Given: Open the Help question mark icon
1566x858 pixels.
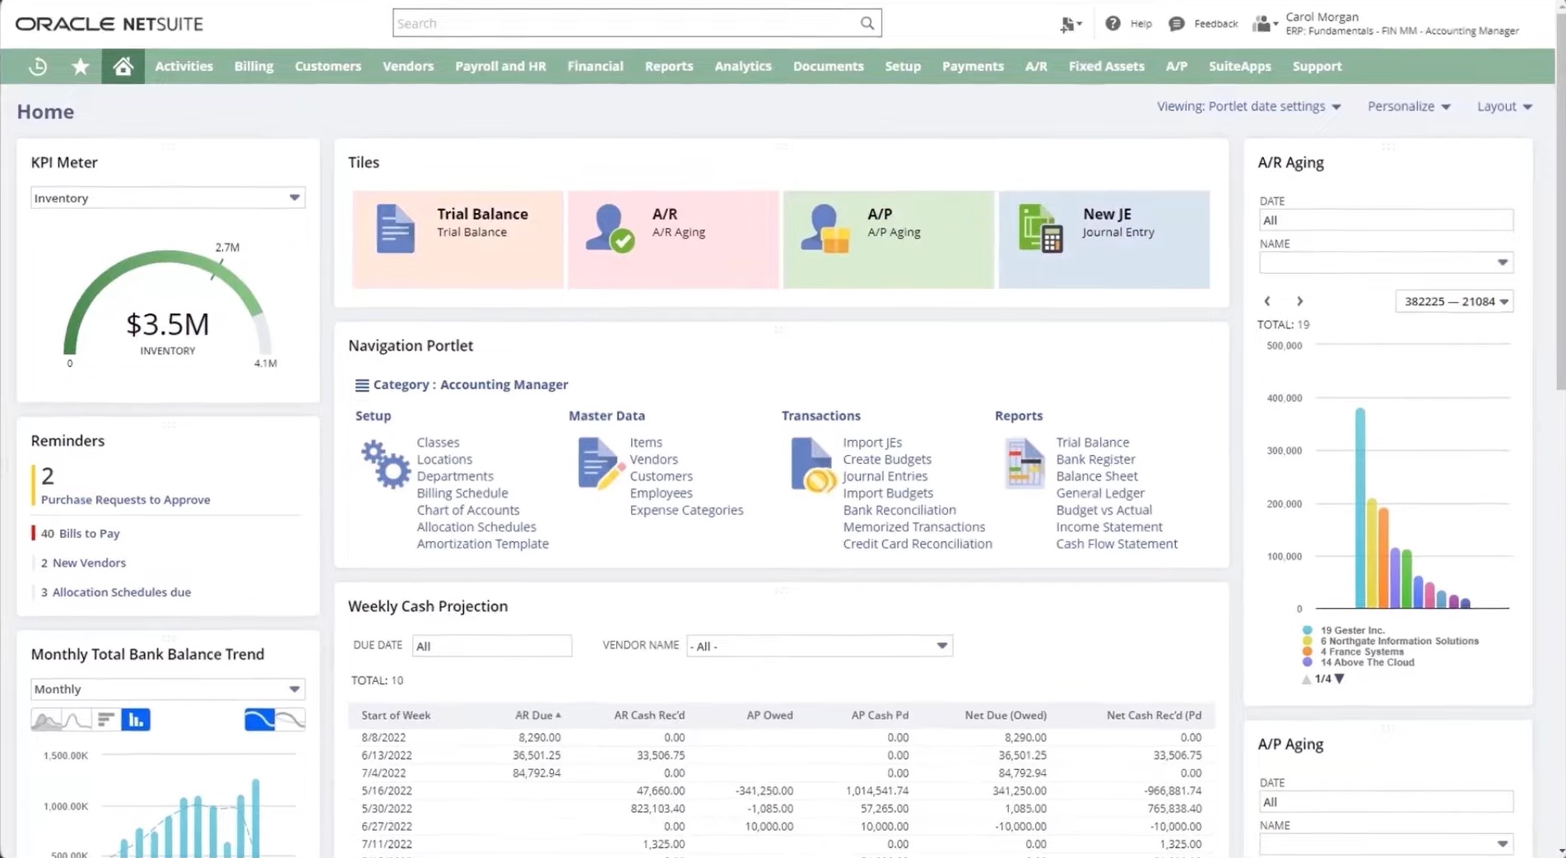Looking at the screenshot, I should (1113, 23).
